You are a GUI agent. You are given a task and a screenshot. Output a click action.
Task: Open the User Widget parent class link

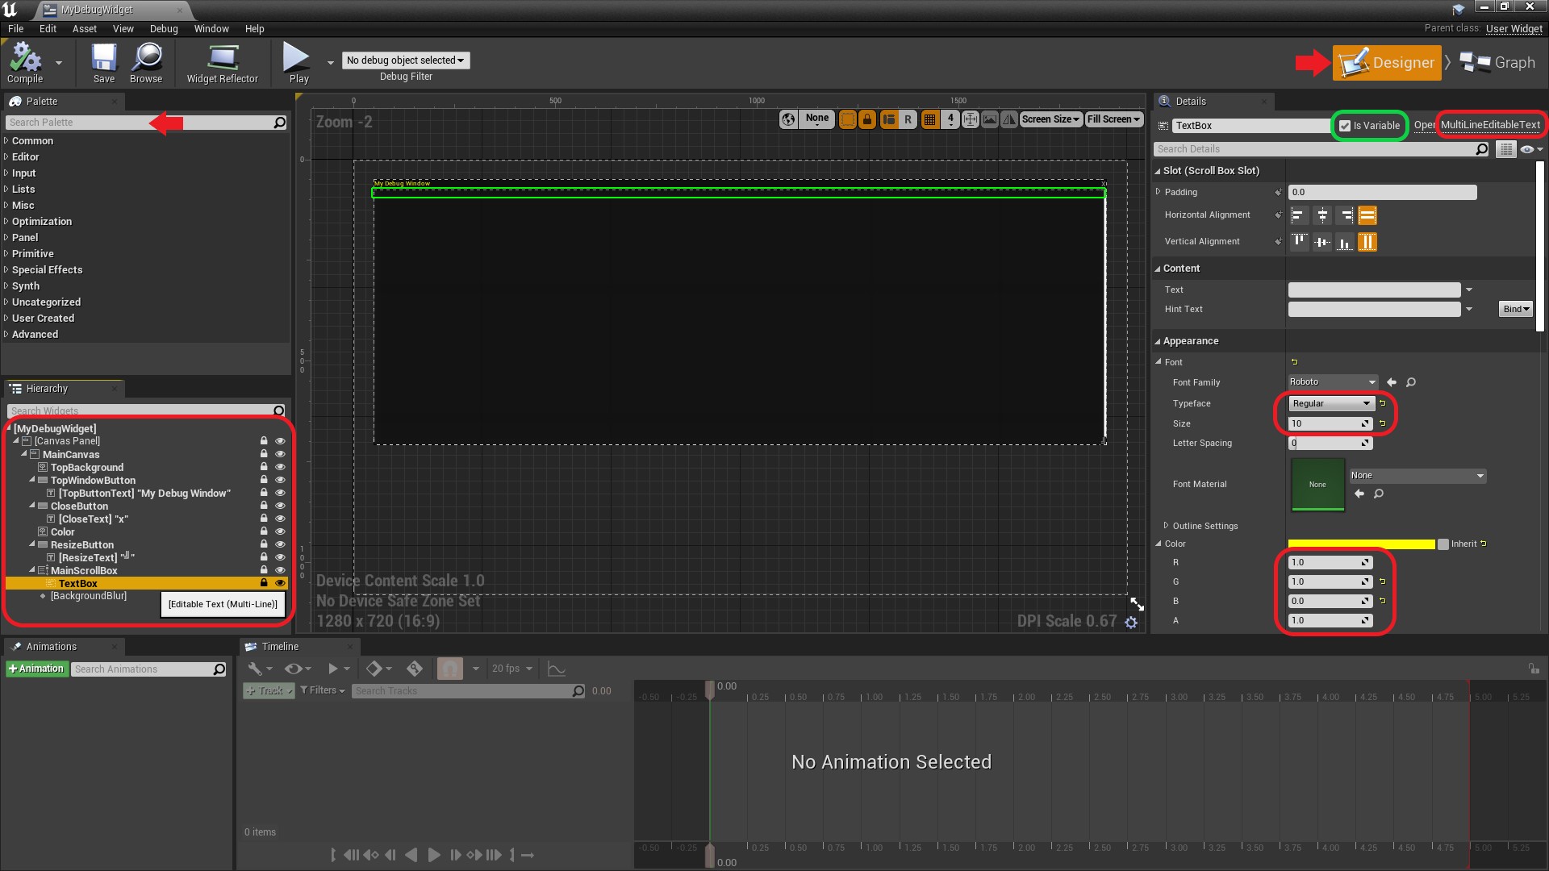[x=1514, y=28]
